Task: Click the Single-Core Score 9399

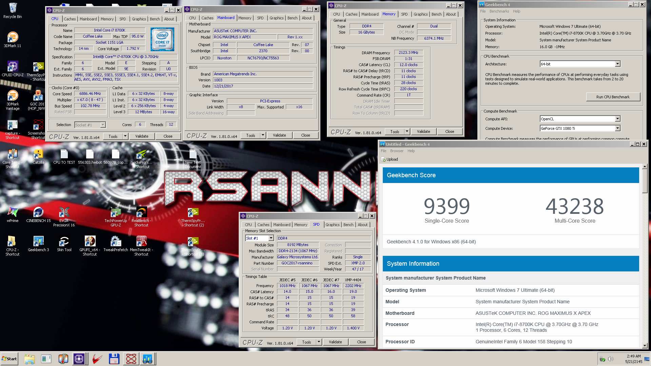Action: [x=447, y=206]
